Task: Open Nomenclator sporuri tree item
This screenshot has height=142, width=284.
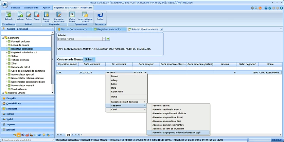Action: click(x=22, y=74)
